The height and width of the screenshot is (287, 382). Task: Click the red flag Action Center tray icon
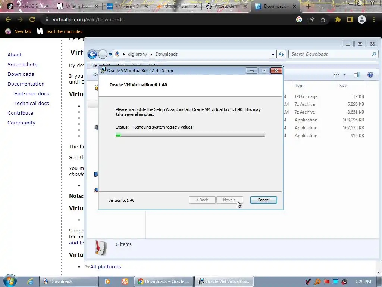click(326, 282)
